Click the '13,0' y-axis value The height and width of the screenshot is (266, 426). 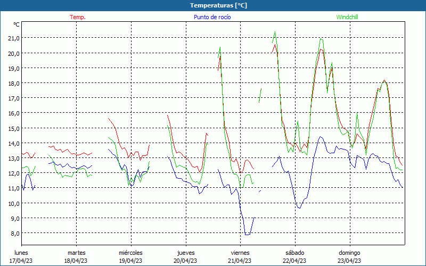click(x=14, y=158)
